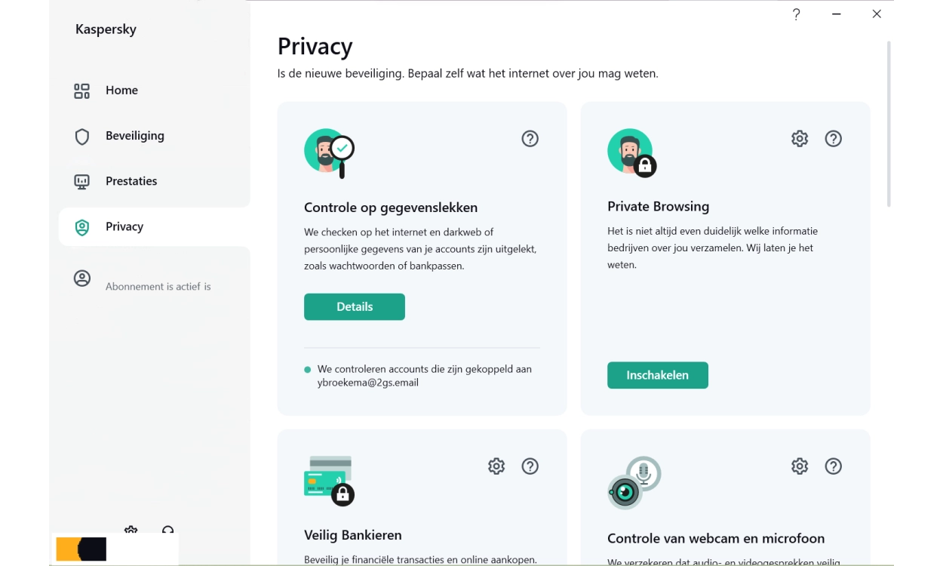Go to Home in the sidebar
943x566 pixels.
121,91
